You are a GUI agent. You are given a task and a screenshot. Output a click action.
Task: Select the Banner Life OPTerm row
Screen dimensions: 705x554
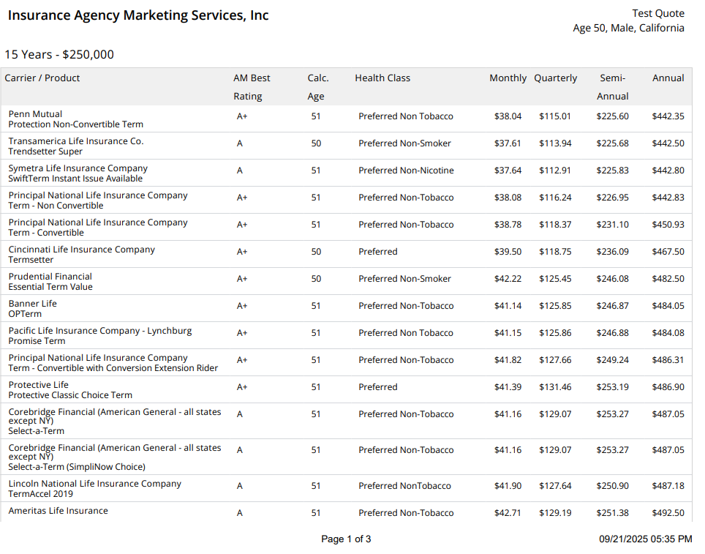32,309
